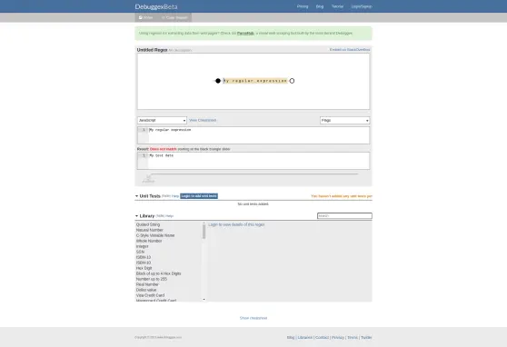Click Show cheatsheet link near bottom

(253, 318)
